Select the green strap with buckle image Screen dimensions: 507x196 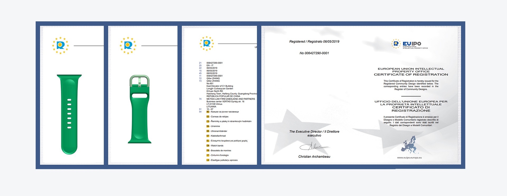tap(139, 109)
